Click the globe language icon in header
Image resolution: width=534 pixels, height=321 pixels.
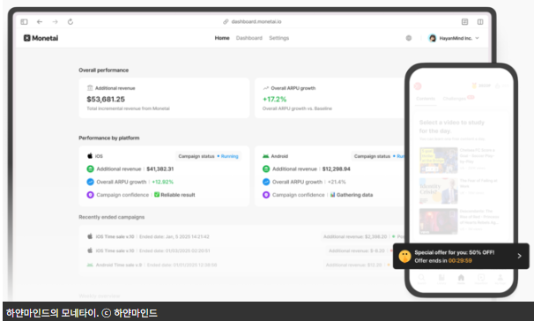pos(409,38)
